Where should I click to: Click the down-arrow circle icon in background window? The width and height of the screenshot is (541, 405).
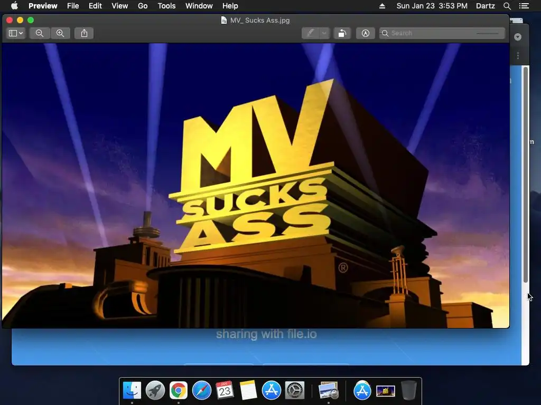pyautogui.click(x=518, y=37)
